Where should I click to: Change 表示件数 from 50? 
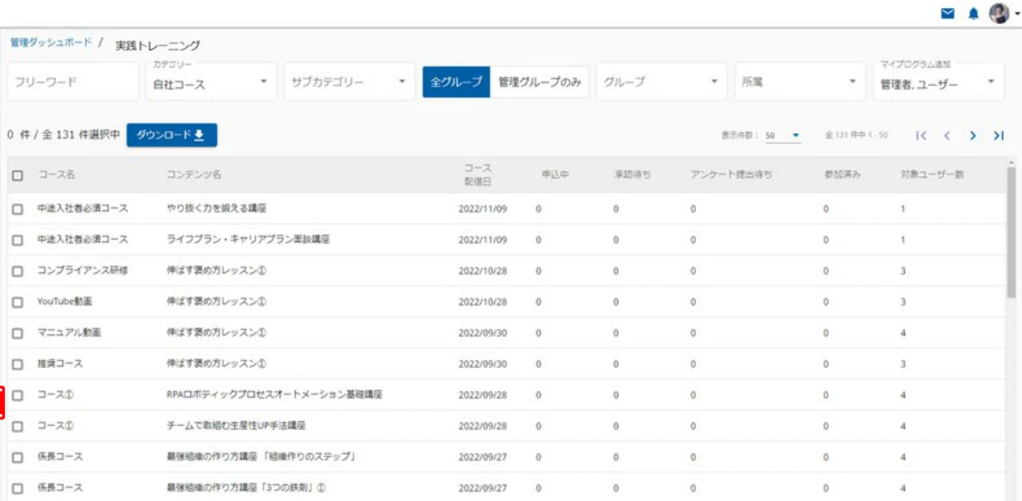pyautogui.click(x=783, y=136)
